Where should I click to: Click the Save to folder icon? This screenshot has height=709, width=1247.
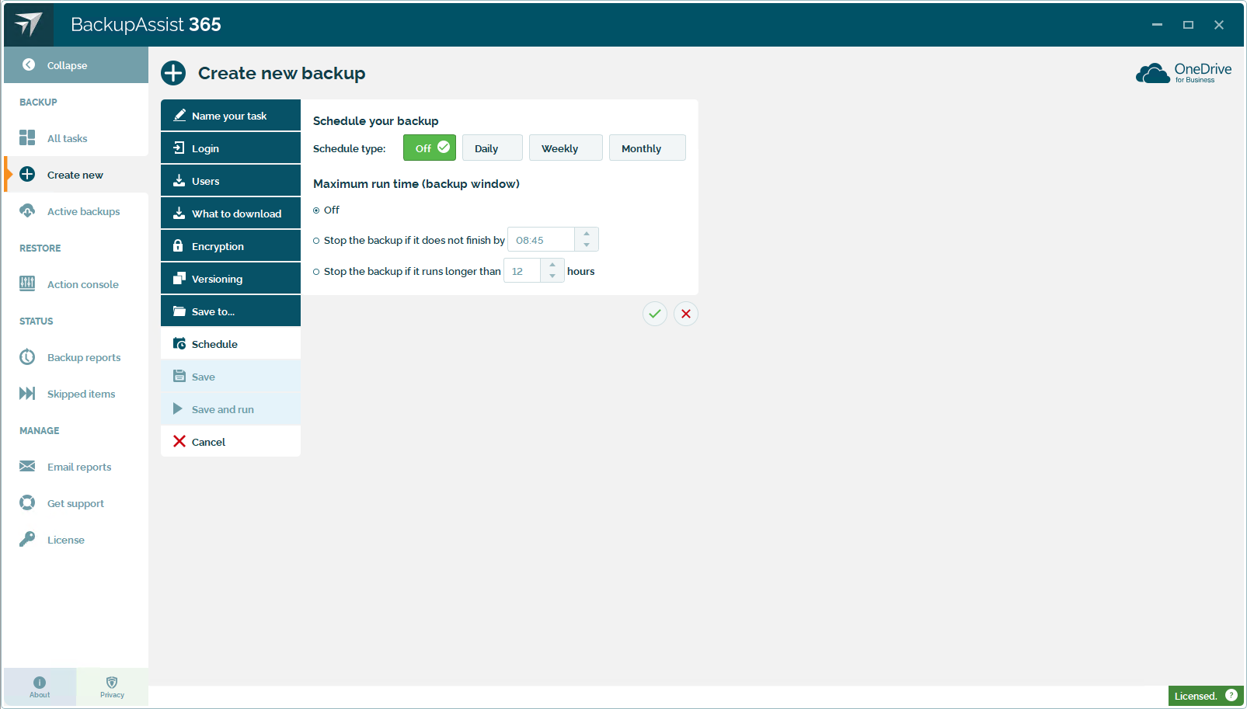coord(179,311)
